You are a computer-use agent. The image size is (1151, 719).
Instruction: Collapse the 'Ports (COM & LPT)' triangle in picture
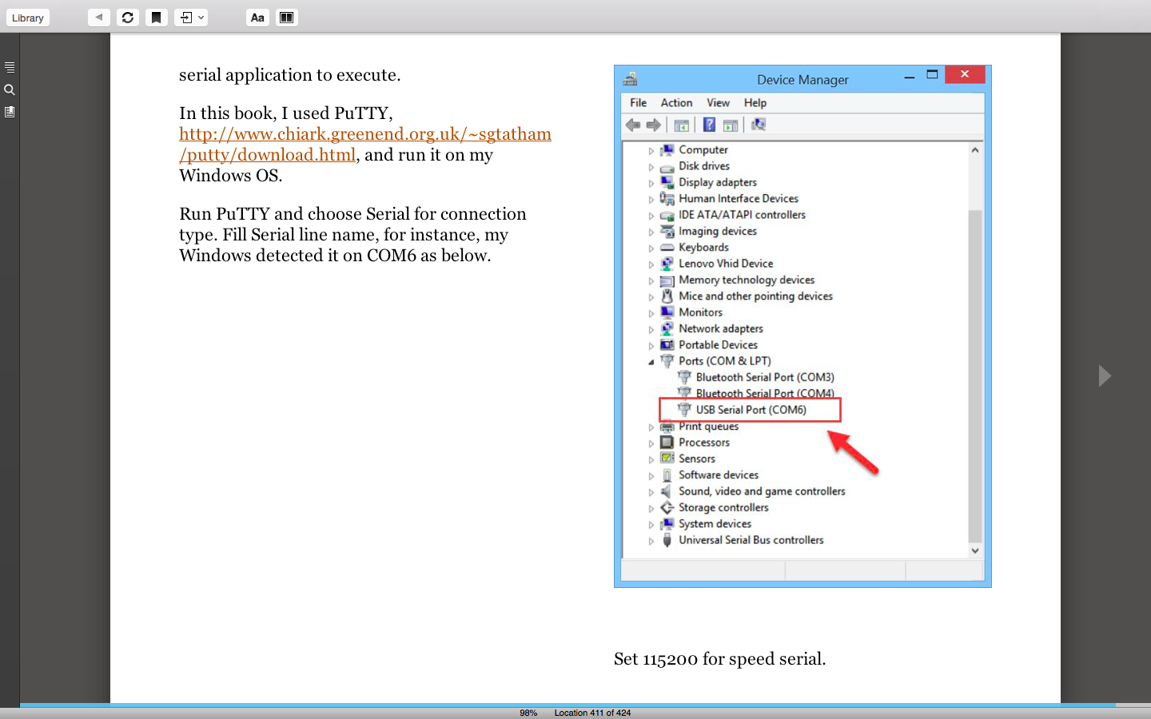(651, 362)
